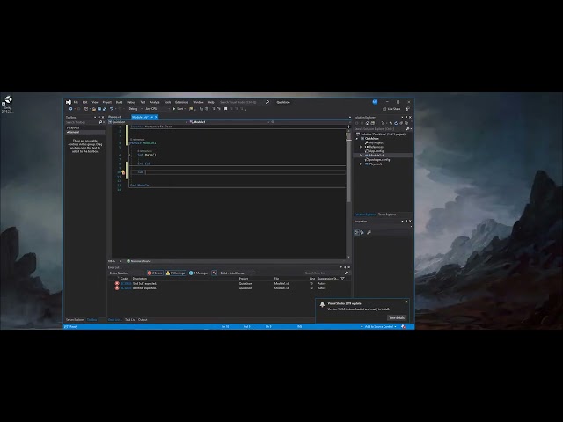
Task: Switch to the Players.vb editor tab
Action: tap(115, 117)
